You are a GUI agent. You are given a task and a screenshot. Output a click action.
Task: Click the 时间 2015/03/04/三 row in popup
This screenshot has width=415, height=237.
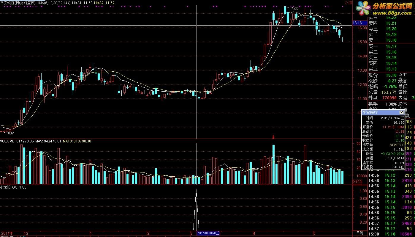pos(383,118)
